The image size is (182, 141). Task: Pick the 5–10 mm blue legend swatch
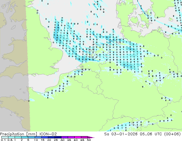31,137
